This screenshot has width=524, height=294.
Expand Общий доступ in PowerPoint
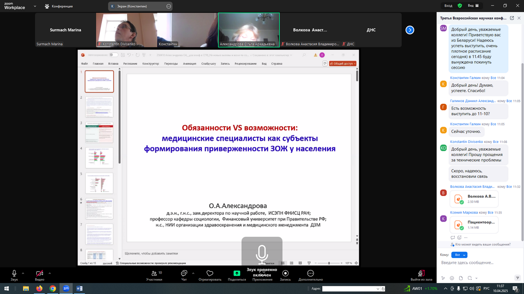pos(343,63)
